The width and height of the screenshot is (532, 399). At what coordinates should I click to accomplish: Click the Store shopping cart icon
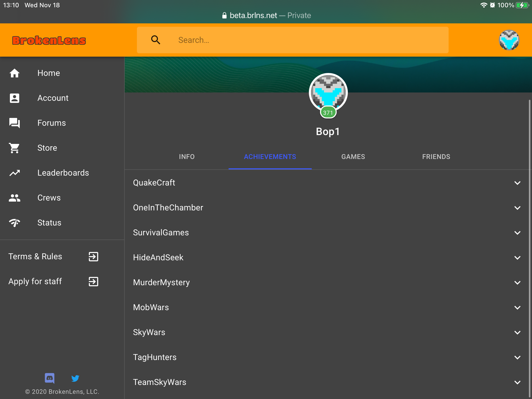(x=15, y=148)
